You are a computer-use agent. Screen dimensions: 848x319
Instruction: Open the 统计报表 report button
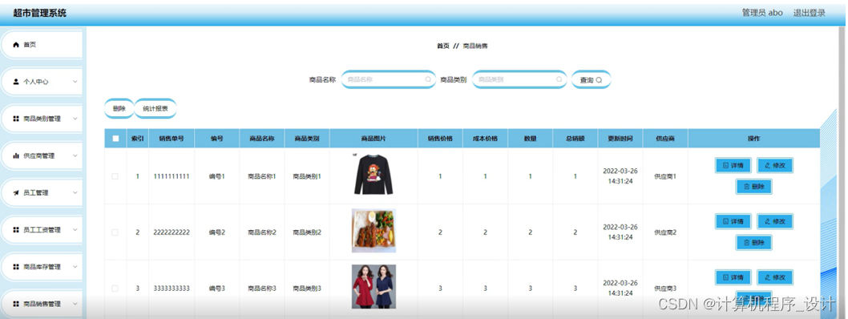pos(155,109)
